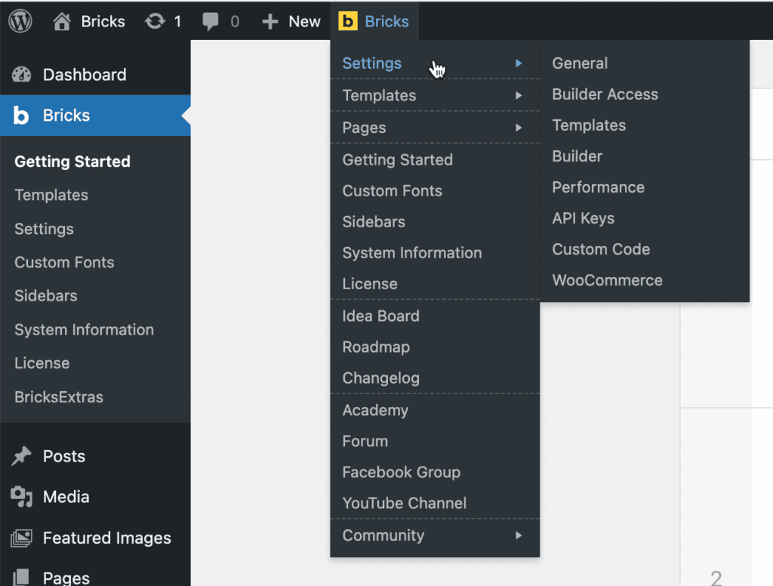
Task: Select Custom Fonts in the dropdown menu
Action: click(392, 190)
